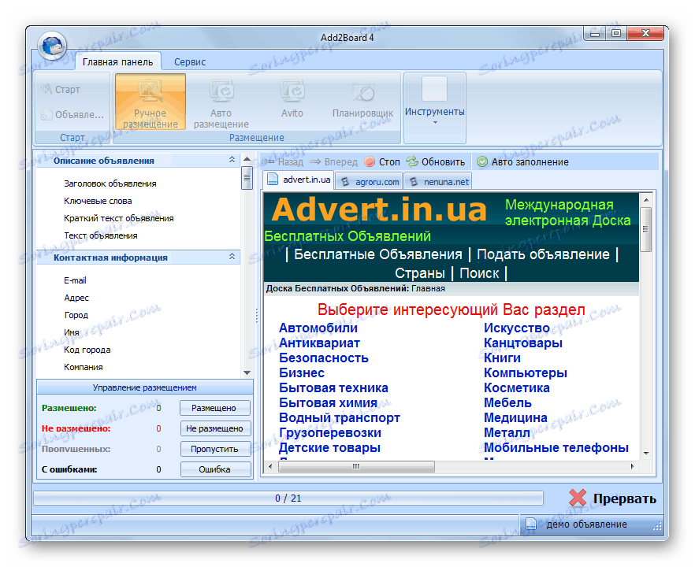Select the E-mail contact item

coord(75,280)
